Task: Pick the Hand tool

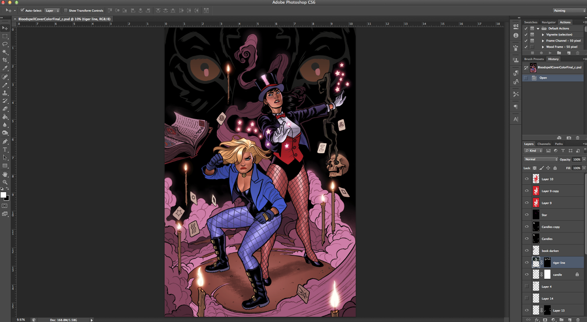Action: pyautogui.click(x=5, y=174)
